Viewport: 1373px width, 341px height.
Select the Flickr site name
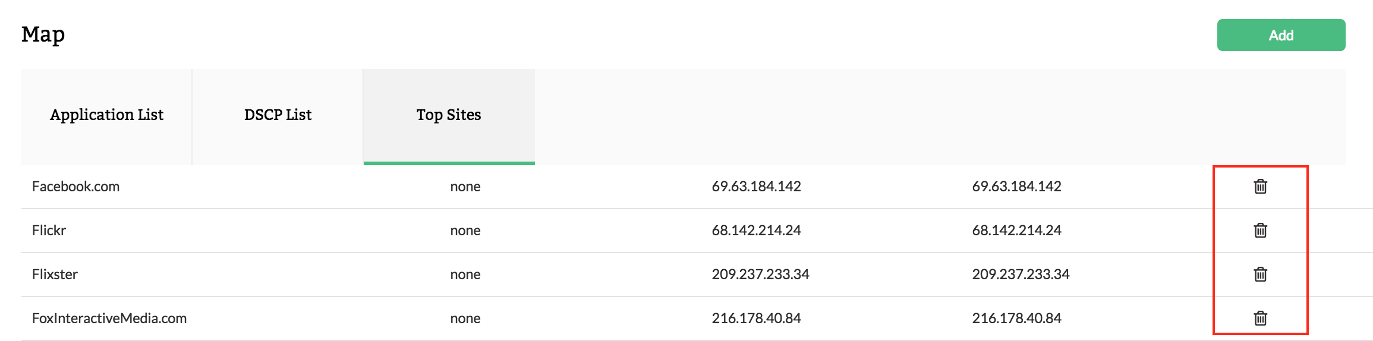coord(49,231)
